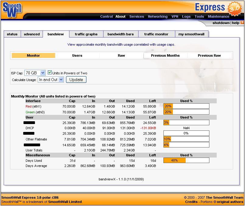The width and height of the screenshot is (245, 206).
Task: Open the Services menu
Action: (137, 16)
